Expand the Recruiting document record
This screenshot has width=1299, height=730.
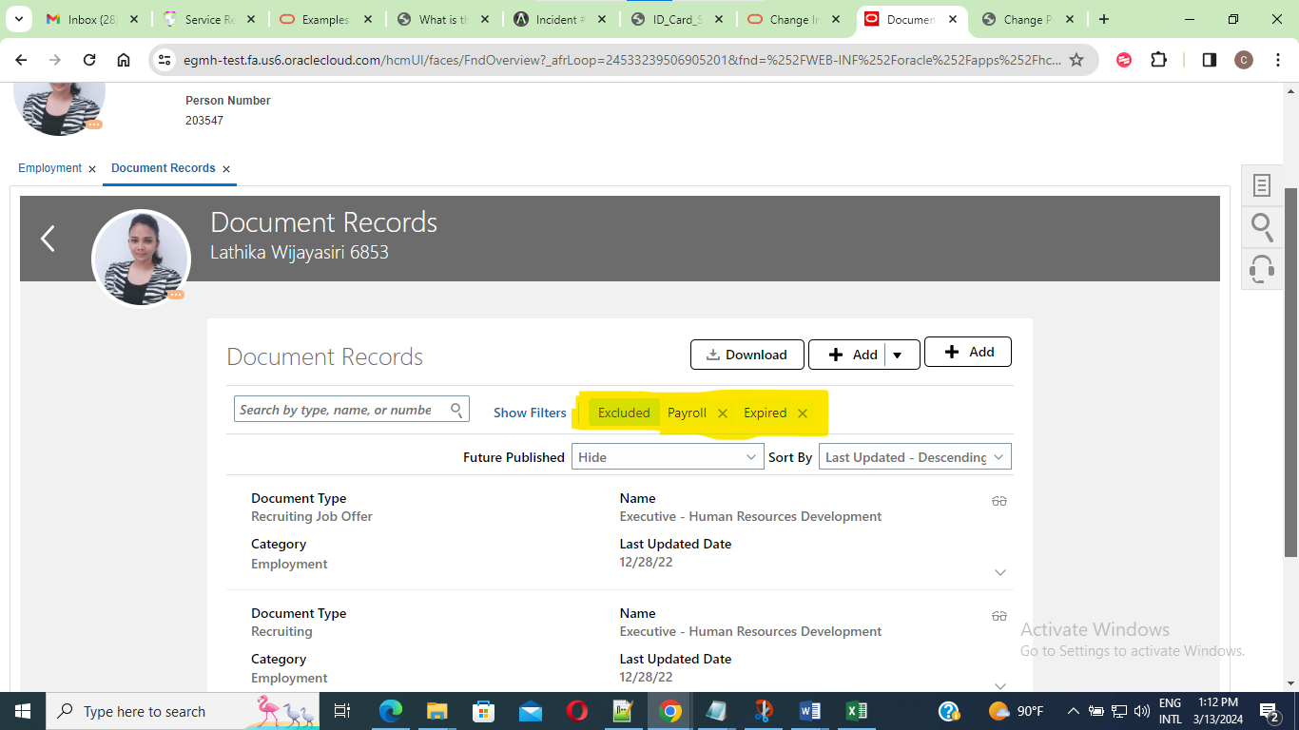point(999,685)
